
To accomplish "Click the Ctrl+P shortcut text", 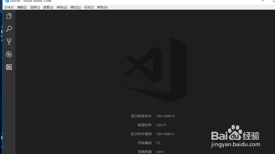I will point(161,125).
